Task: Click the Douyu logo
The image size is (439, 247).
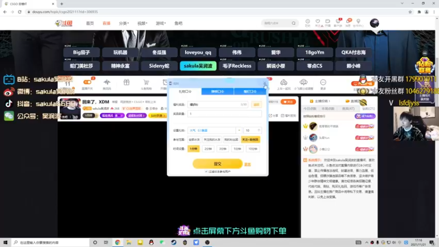Action: click(x=64, y=23)
